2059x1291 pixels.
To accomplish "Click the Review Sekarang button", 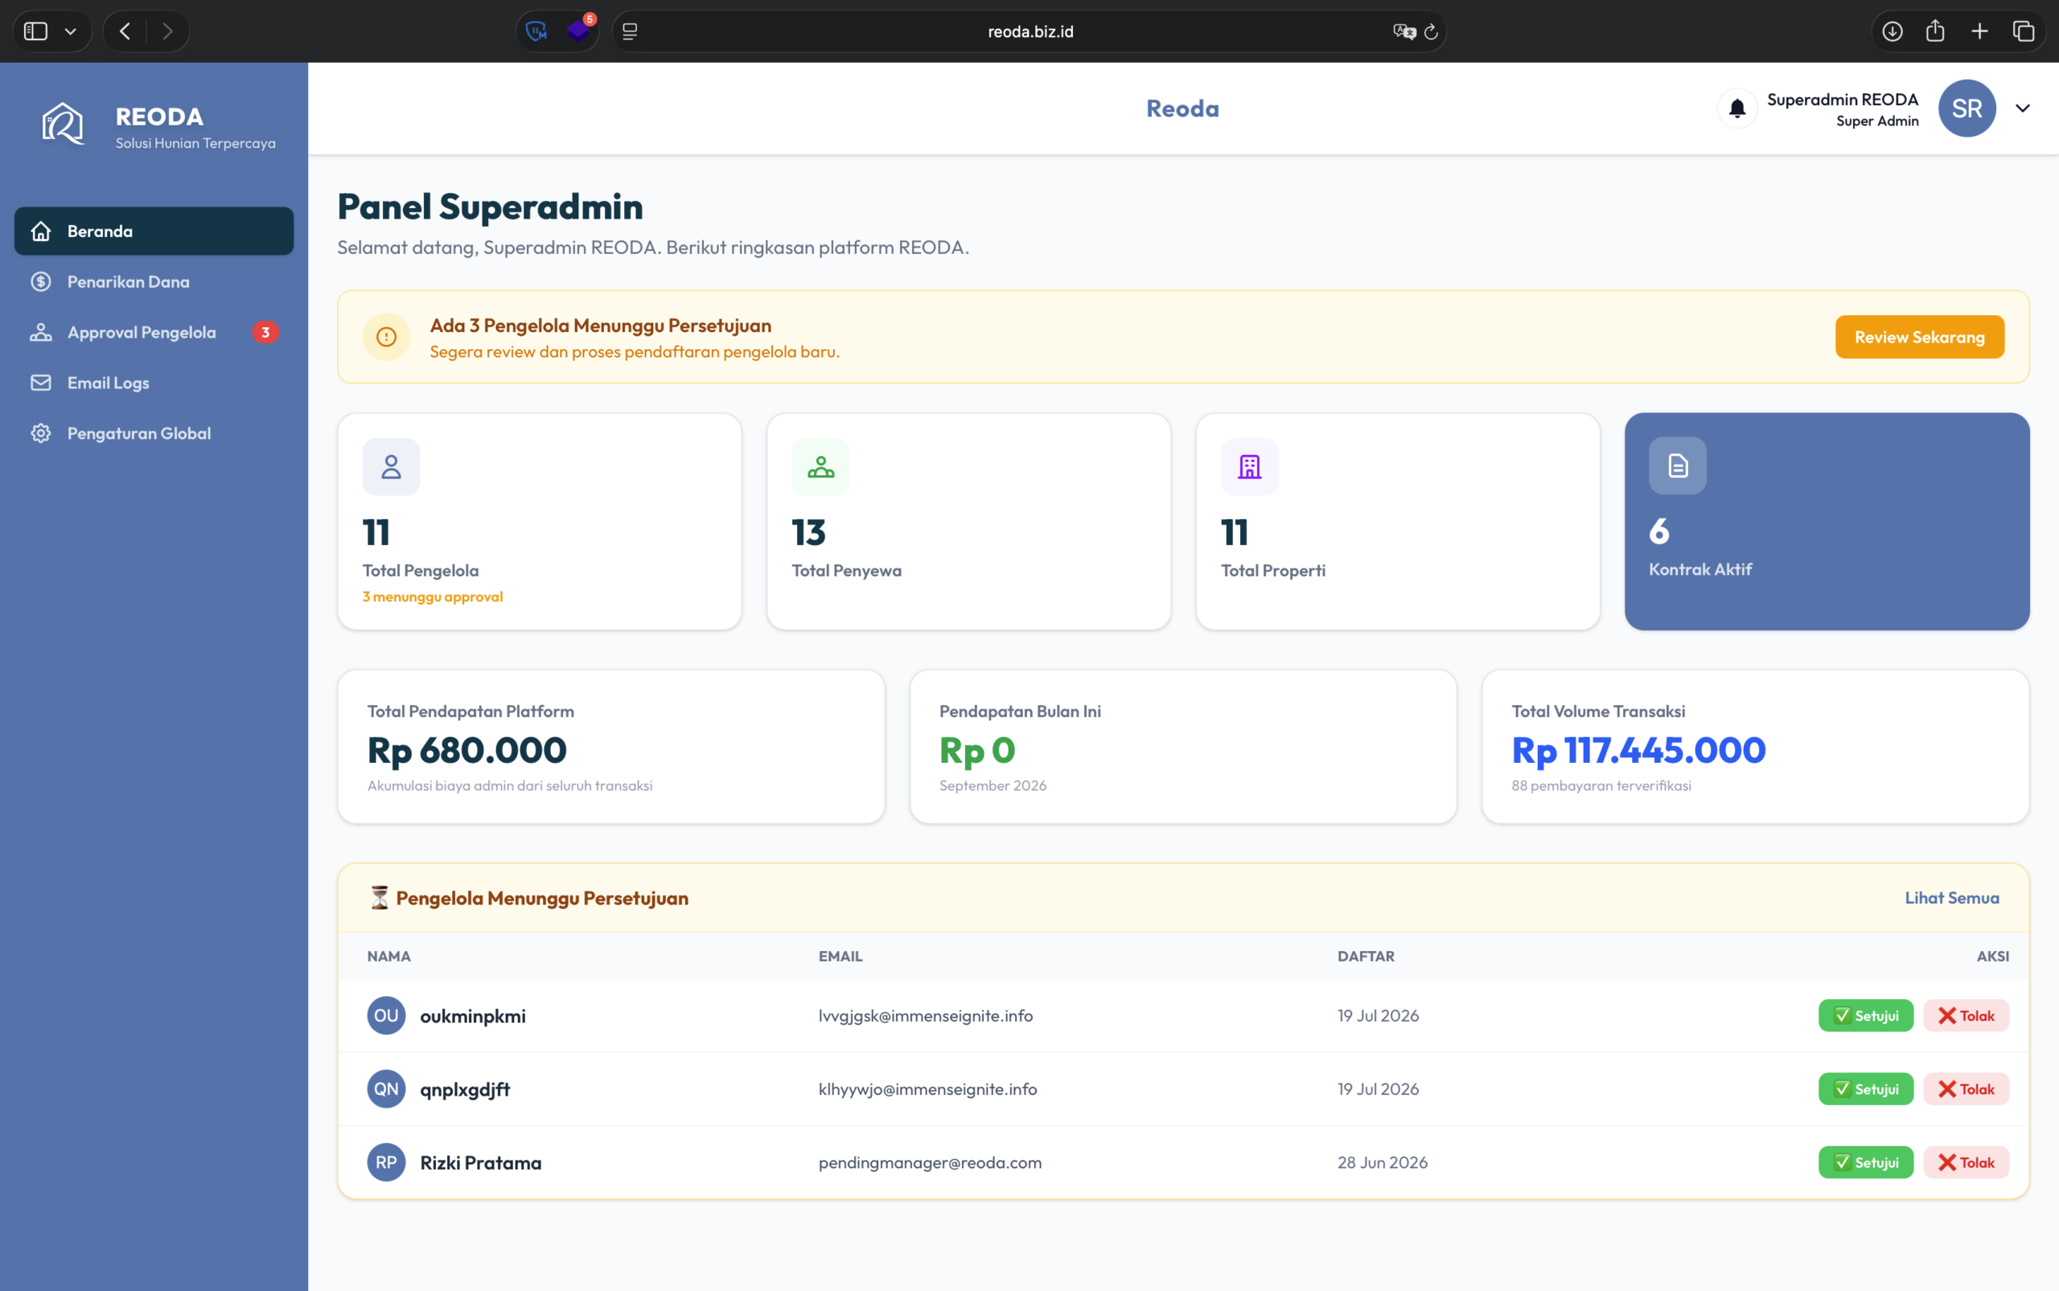I will click(x=1919, y=338).
